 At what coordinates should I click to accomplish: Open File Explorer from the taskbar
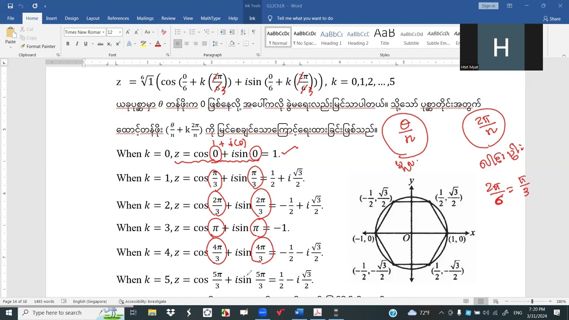[152, 313]
